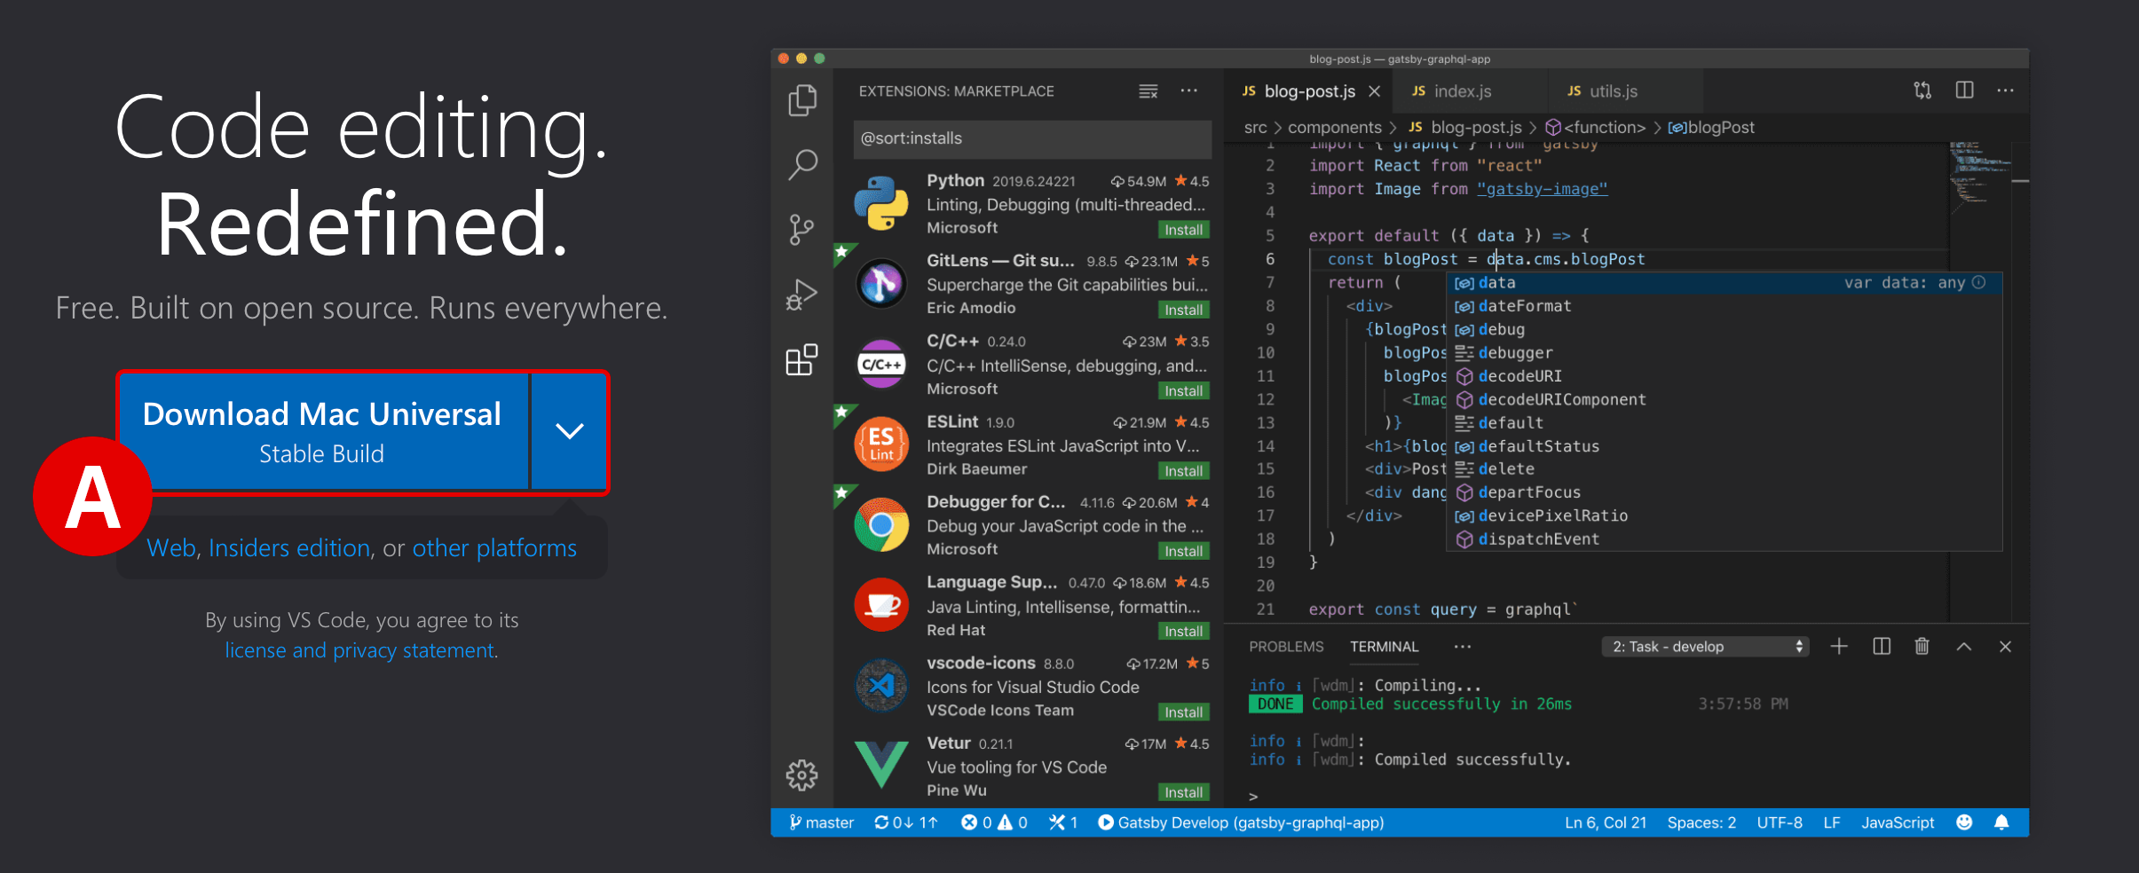Click the split editor icon

1964,90
